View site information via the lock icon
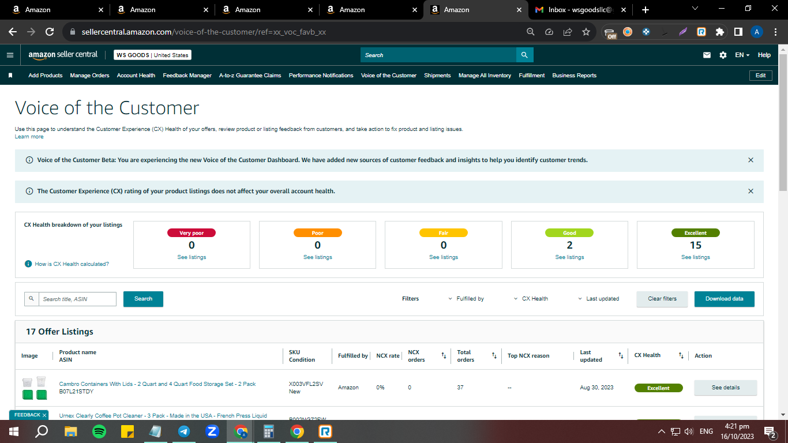 73,32
